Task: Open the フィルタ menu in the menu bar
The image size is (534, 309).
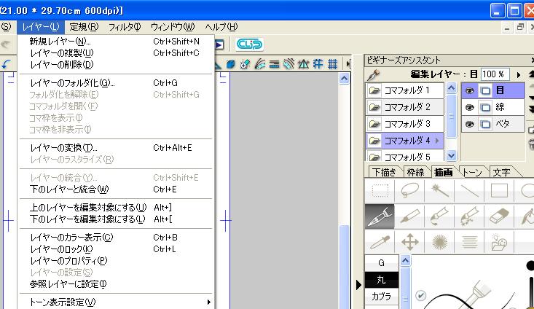Action: tap(124, 27)
